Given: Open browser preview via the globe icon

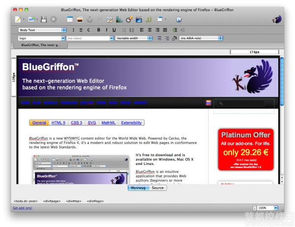Looking at the screenshot, I should click(x=179, y=19).
